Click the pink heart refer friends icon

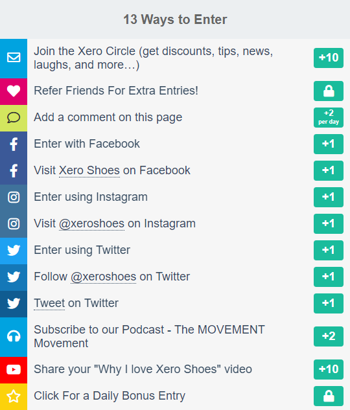pyautogui.click(x=14, y=91)
